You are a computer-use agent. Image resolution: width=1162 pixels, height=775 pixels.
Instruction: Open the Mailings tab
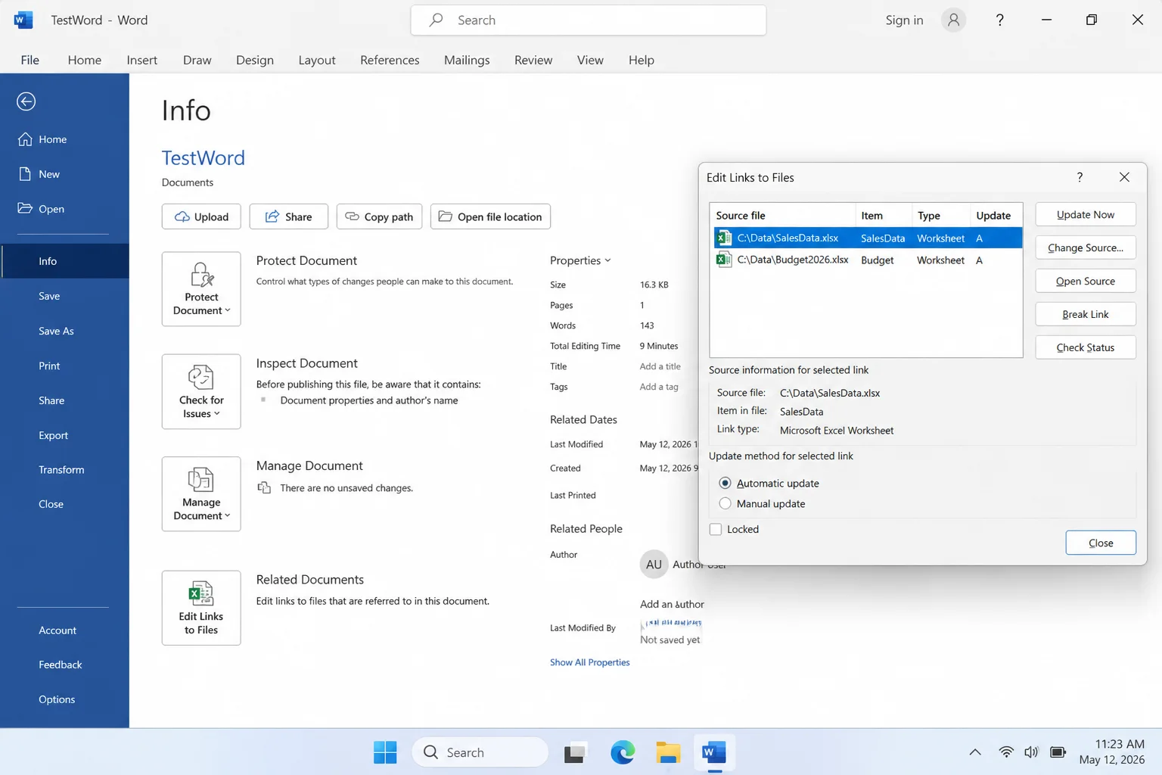point(467,60)
